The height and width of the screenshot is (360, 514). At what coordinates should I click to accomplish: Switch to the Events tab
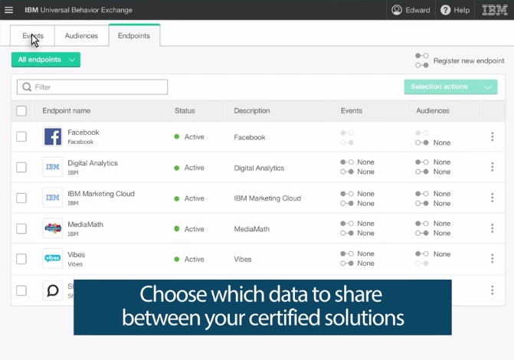pos(32,36)
